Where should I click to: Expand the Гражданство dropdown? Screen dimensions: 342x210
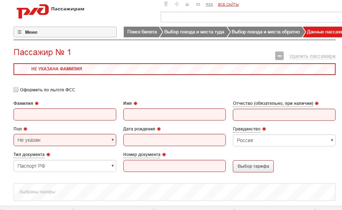[x=284, y=140]
